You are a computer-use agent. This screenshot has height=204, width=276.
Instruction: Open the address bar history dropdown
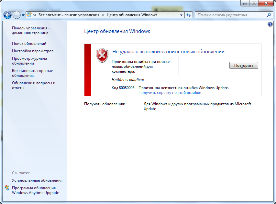click(181, 15)
